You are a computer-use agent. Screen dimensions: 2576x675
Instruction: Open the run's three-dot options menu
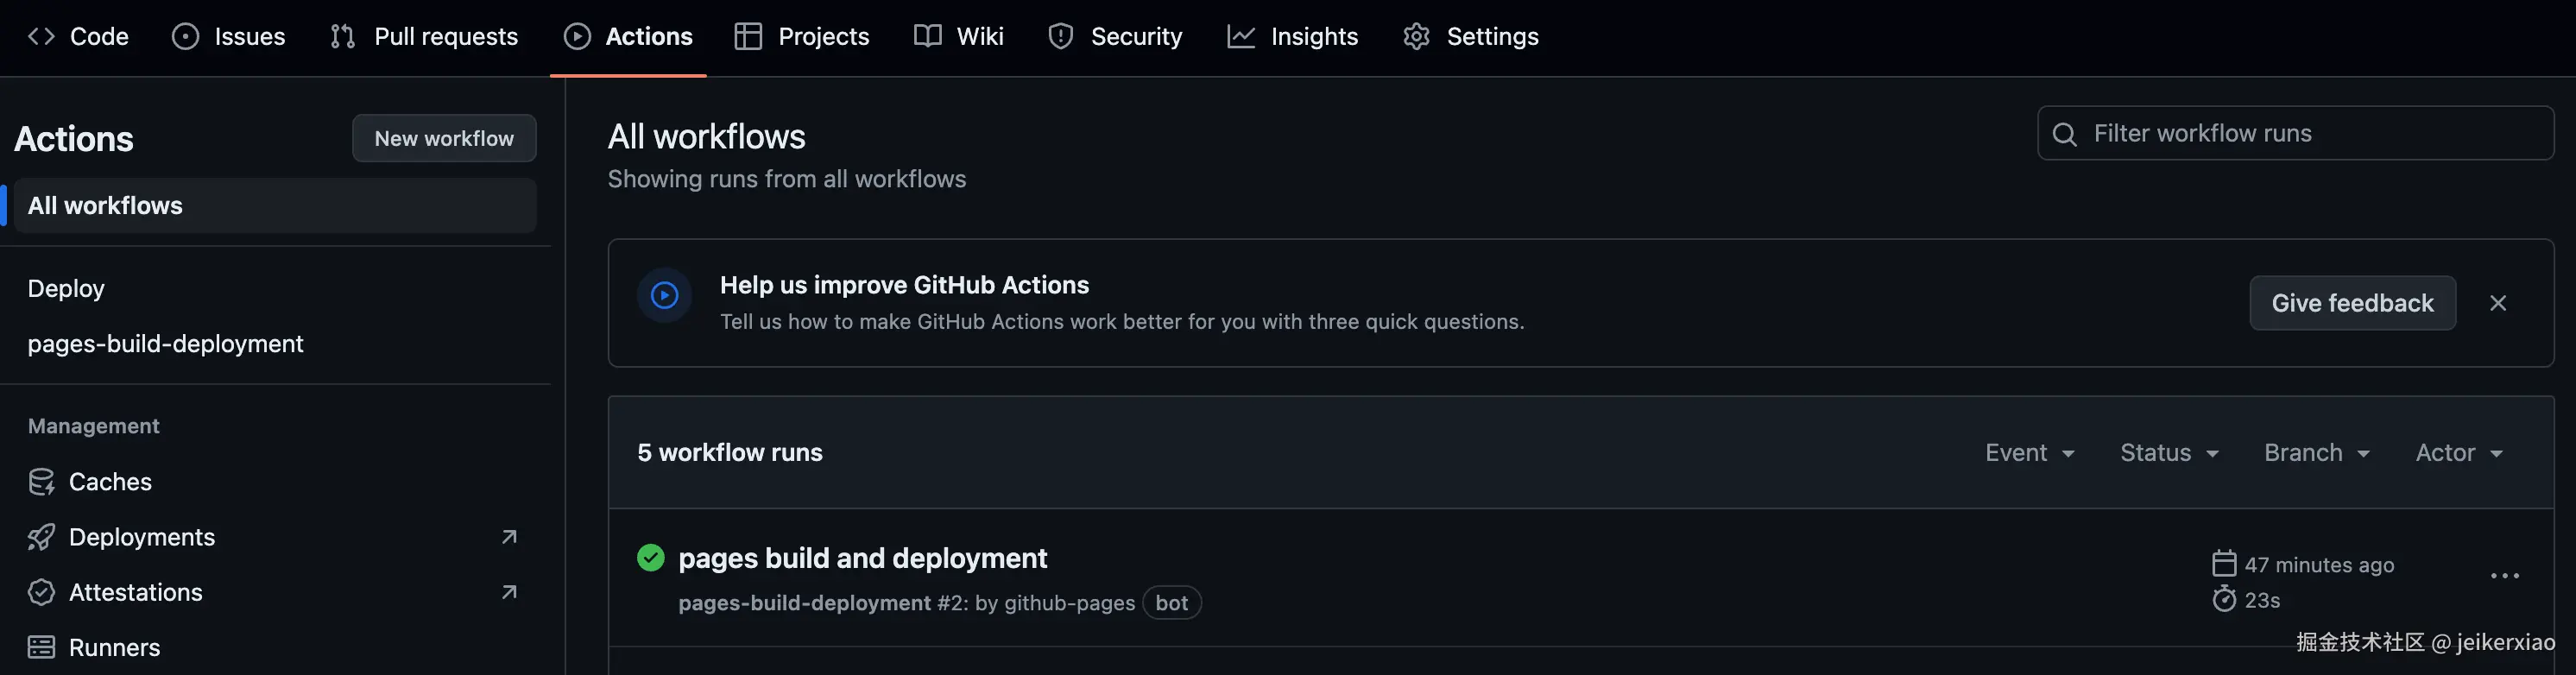click(x=2504, y=576)
